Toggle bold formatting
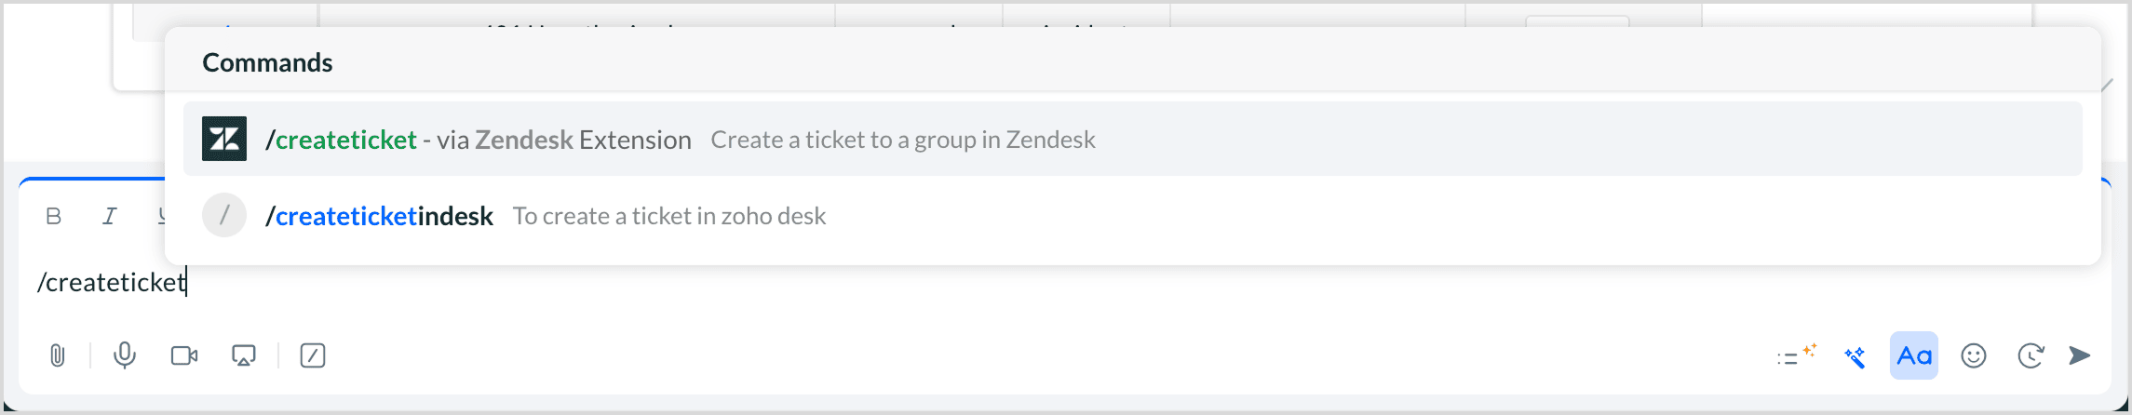Image resolution: width=2132 pixels, height=415 pixels. [x=54, y=216]
